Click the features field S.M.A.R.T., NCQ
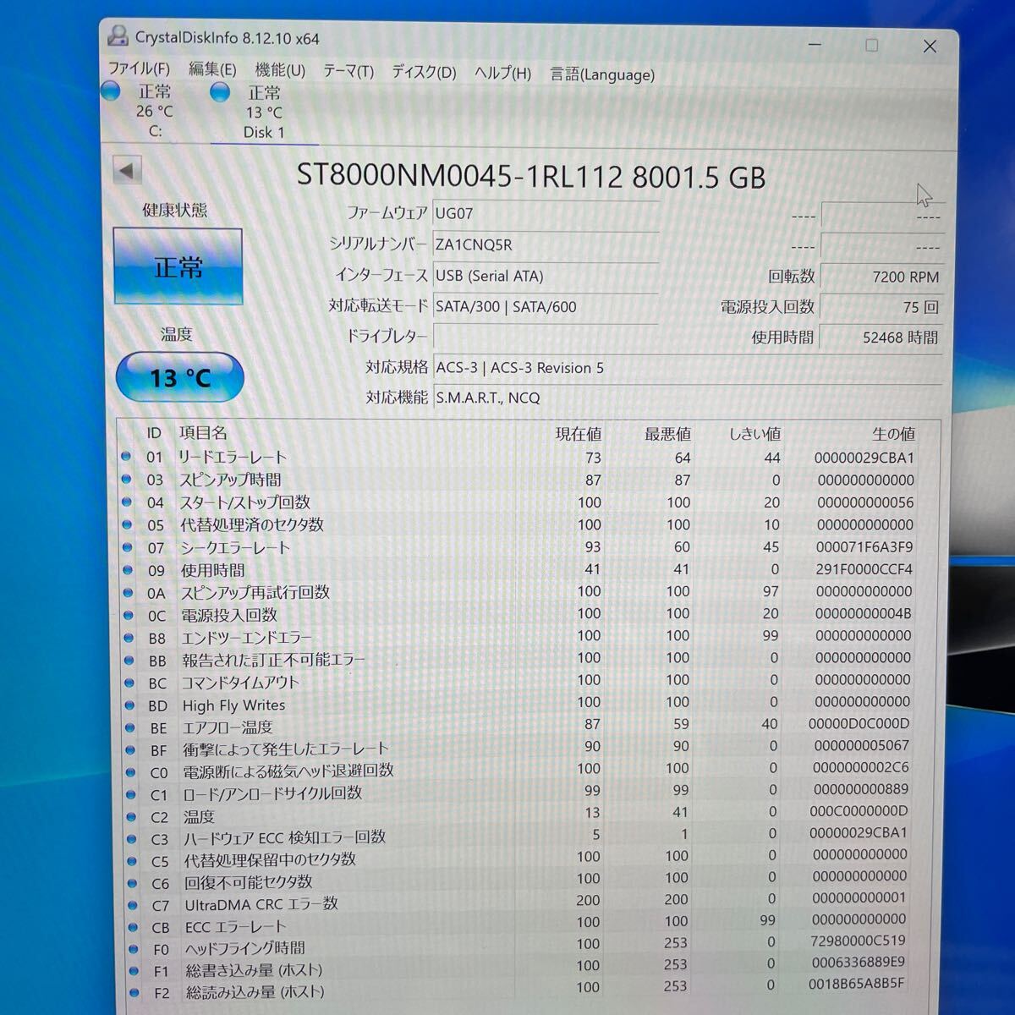Viewport: 1015px width, 1015px height. point(687,398)
